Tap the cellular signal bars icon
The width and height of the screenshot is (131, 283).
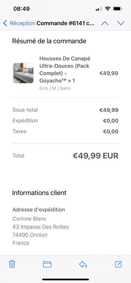pyautogui.click(x=99, y=8)
